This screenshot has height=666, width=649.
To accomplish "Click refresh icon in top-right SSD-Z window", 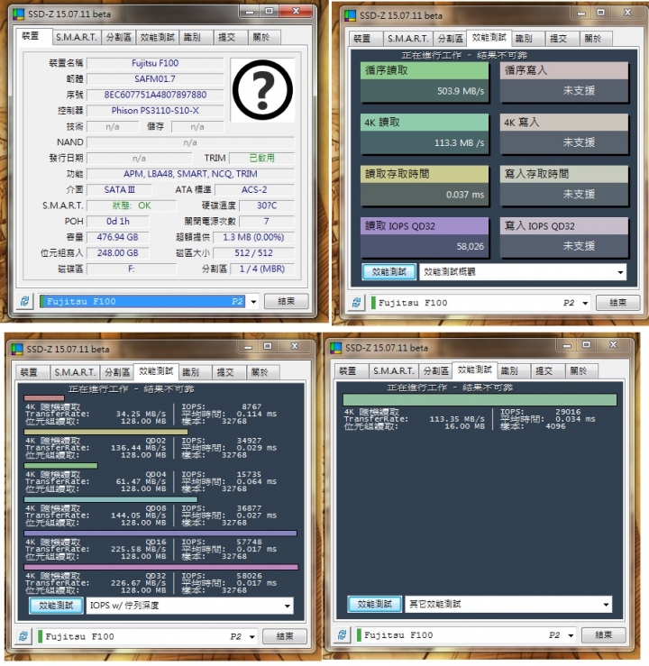I will [x=357, y=303].
